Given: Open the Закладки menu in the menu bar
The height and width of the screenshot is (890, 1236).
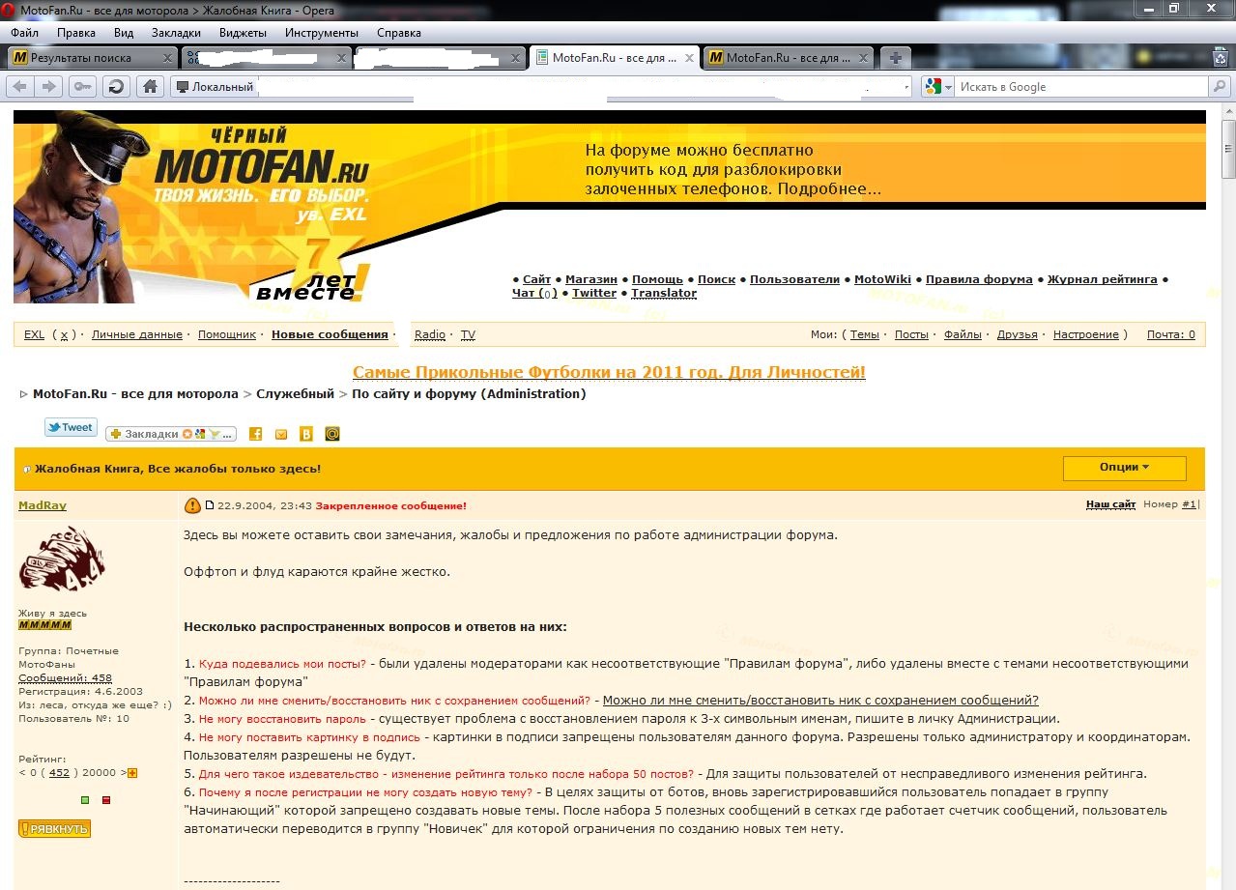Looking at the screenshot, I should coord(176,32).
